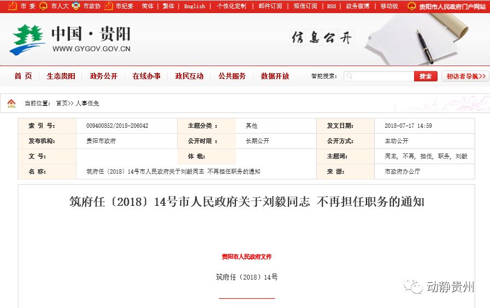Switch site language to English
Screen dimensions: 490x308
point(194,6)
